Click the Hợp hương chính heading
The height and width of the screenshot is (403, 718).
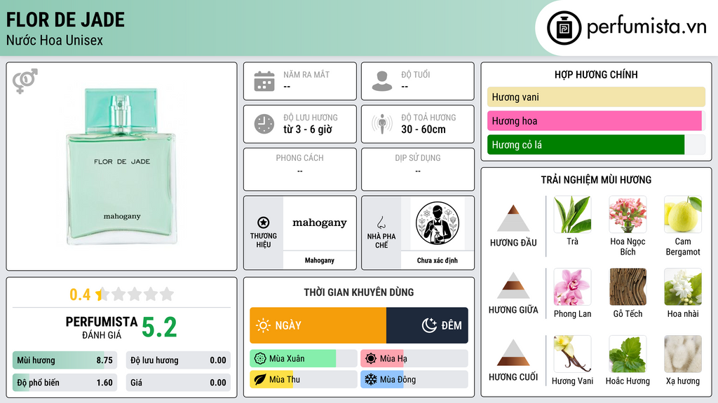pos(596,74)
